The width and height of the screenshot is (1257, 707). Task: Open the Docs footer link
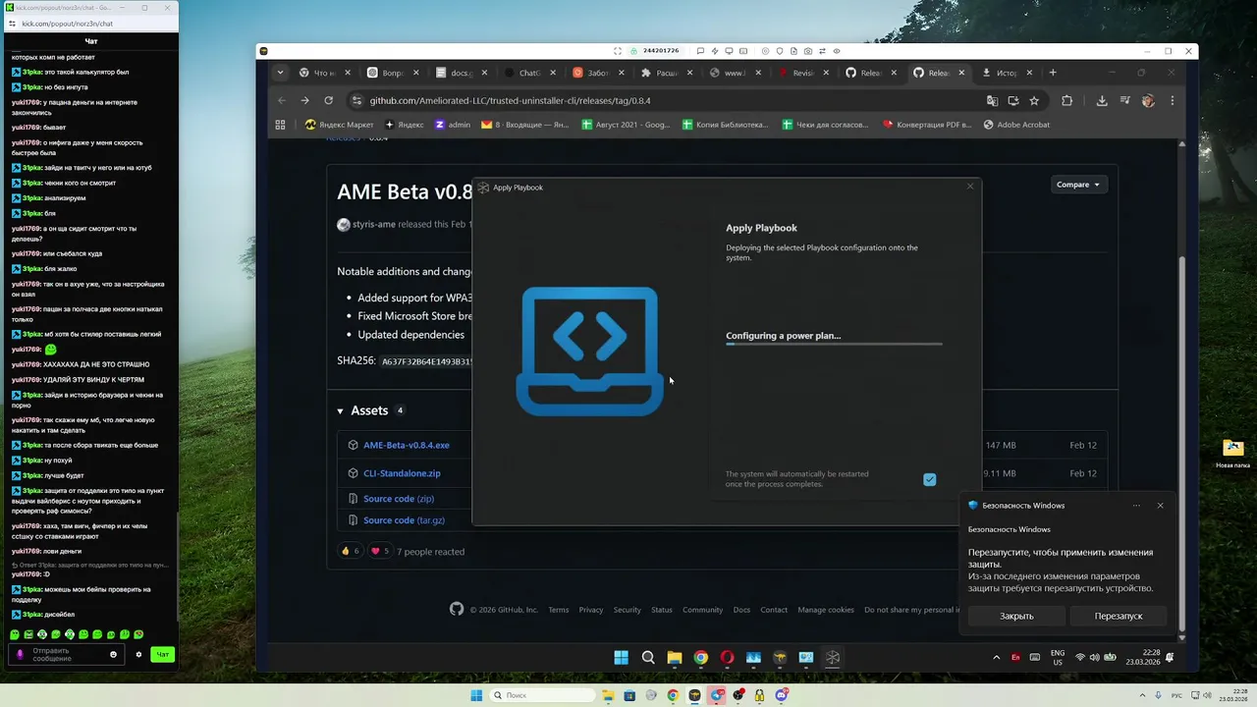tap(741, 610)
